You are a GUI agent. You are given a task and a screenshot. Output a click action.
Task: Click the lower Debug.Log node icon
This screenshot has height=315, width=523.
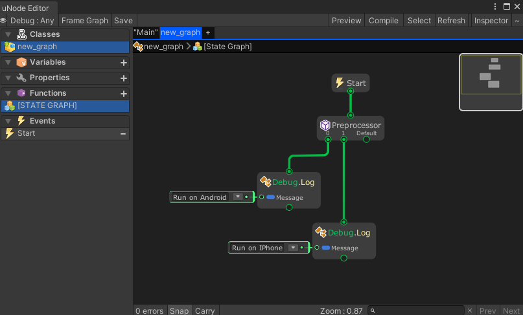(x=321, y=232)
